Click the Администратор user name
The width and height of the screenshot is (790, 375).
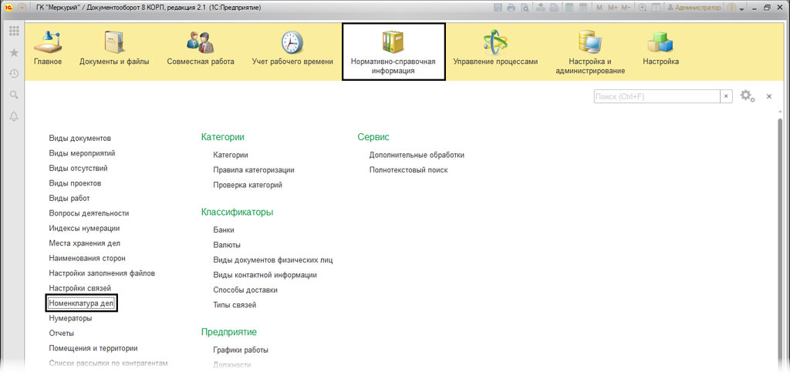(x=697, y=7)
